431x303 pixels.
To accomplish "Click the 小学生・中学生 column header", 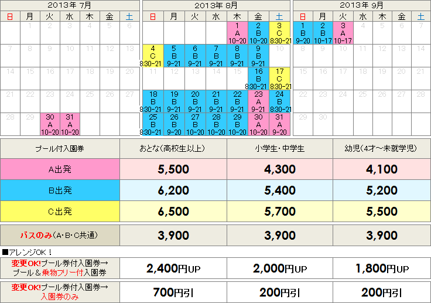I will tap(279, 148).
